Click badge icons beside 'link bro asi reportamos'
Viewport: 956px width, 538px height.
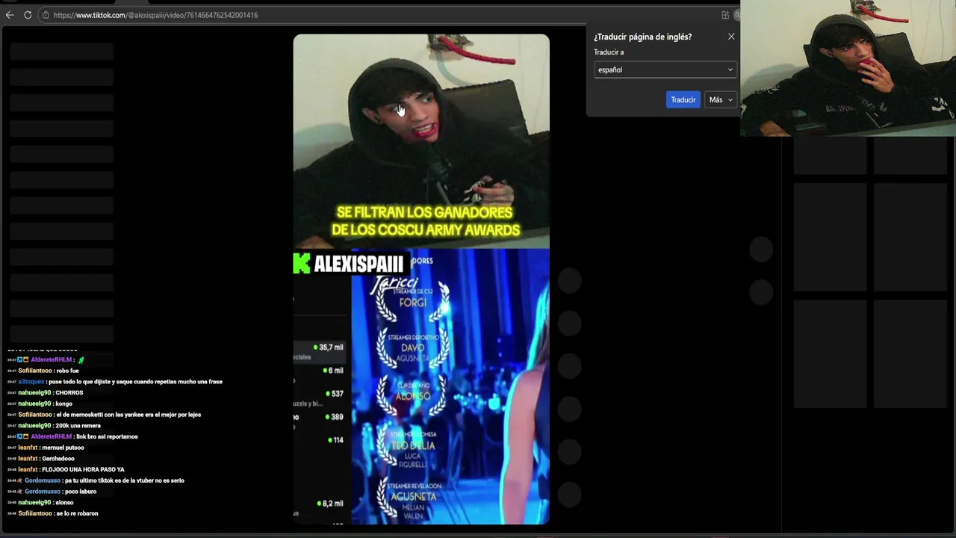24,436
